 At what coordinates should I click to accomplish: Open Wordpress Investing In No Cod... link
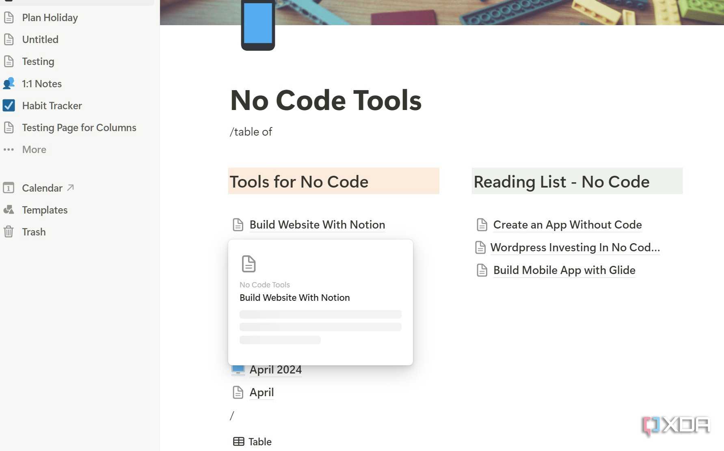(575, 247)
